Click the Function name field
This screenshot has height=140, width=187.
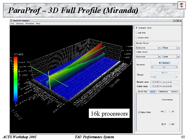point(165,63)
